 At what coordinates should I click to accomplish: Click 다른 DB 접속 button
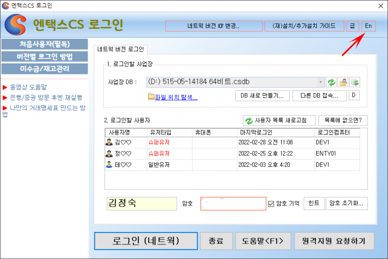pos(320,96)
